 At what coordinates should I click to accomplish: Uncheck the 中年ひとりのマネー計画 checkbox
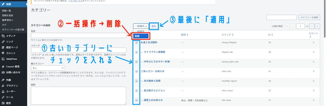click(x=137, y=62)
